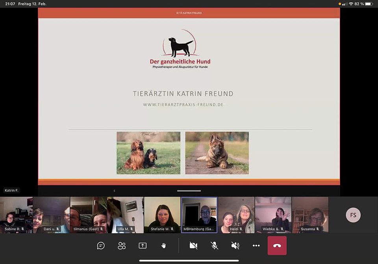Tap the muted mic icon on Heidi
This screenshot has height=264, width=378.
click(241, 229)
